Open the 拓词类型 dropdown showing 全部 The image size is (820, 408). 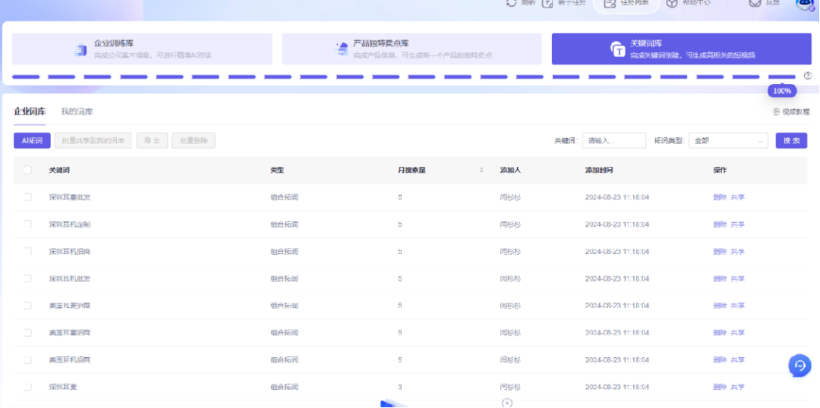click(x=728, y=140)
